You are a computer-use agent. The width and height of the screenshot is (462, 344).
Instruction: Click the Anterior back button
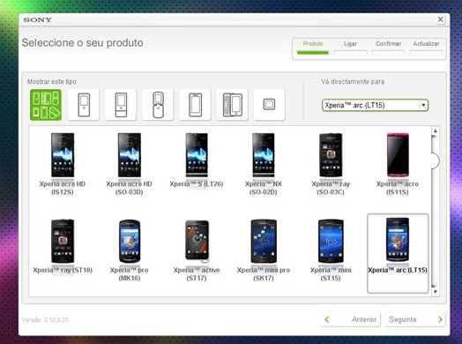click(x=350, y=319)
